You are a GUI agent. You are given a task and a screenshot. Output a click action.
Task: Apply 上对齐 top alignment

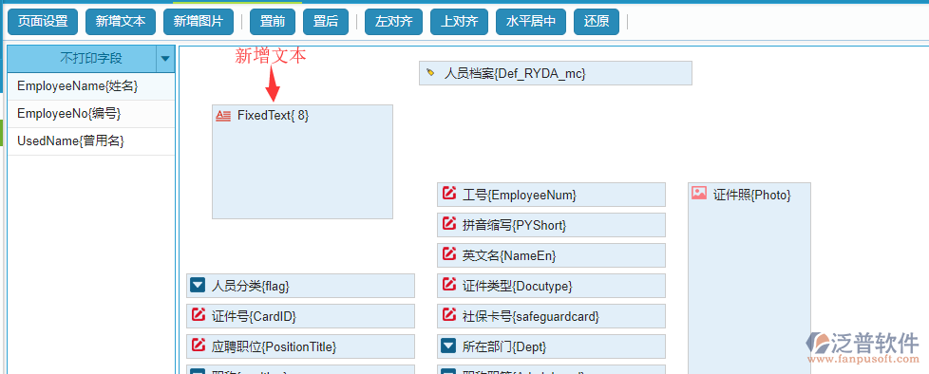[x=459, y=22]
